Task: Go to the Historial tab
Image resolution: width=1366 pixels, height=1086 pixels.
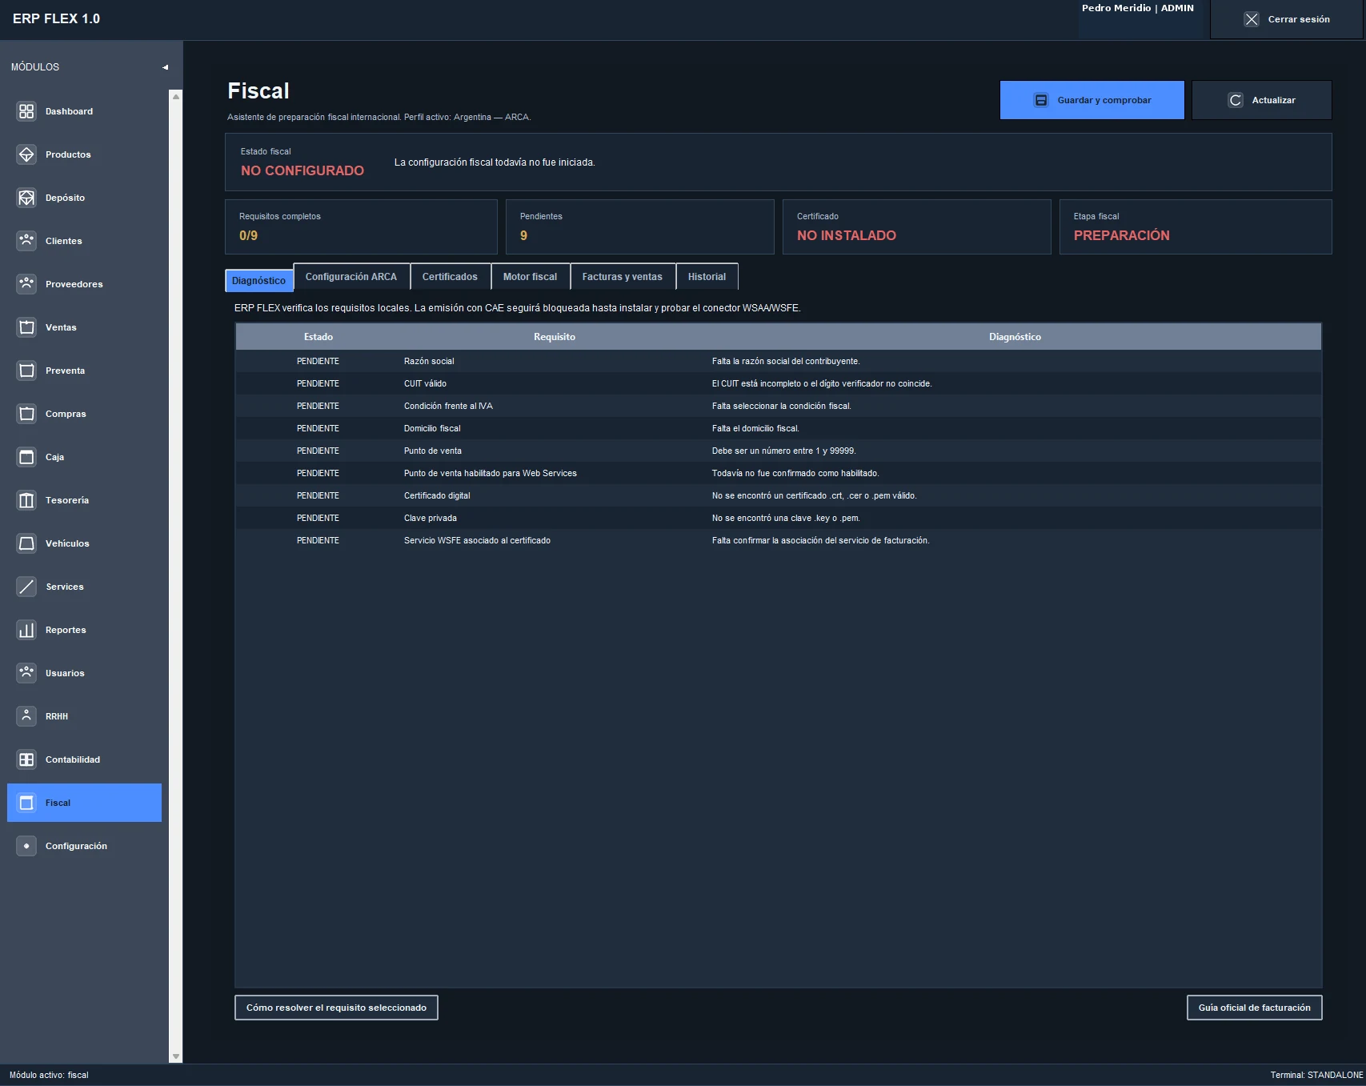Action: coord(707,276)
